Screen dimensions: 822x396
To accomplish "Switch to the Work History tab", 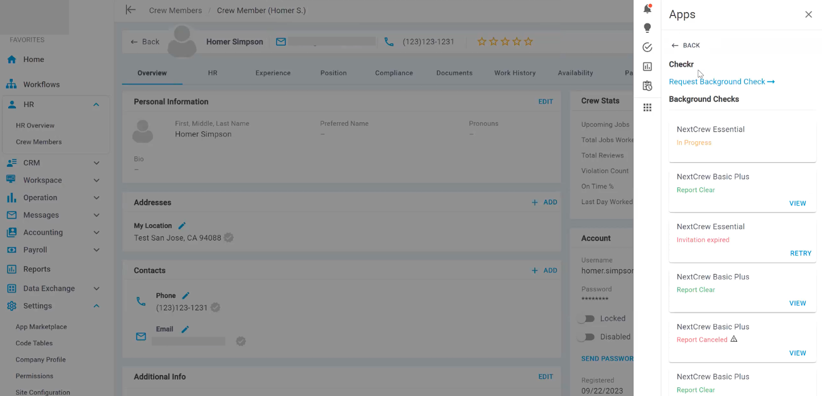I will [515, 73].
